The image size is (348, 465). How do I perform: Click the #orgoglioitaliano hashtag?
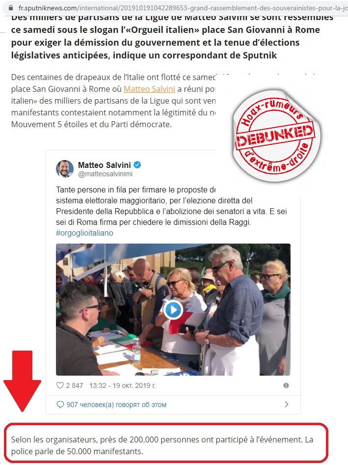[x=84, y=233]
